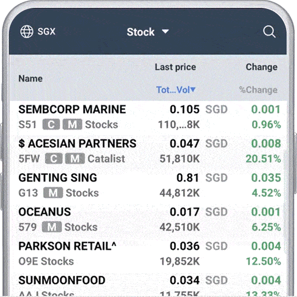The image size is (297, 297).
Task: Click Parkson Retail price 0.036
Action: (185, 246)
